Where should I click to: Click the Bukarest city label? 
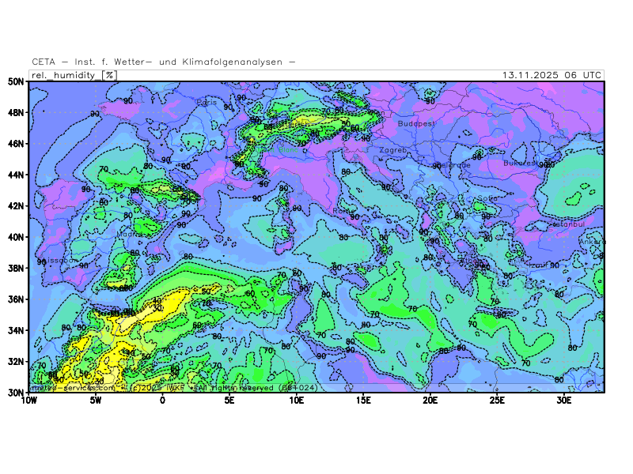click(520, 164)
